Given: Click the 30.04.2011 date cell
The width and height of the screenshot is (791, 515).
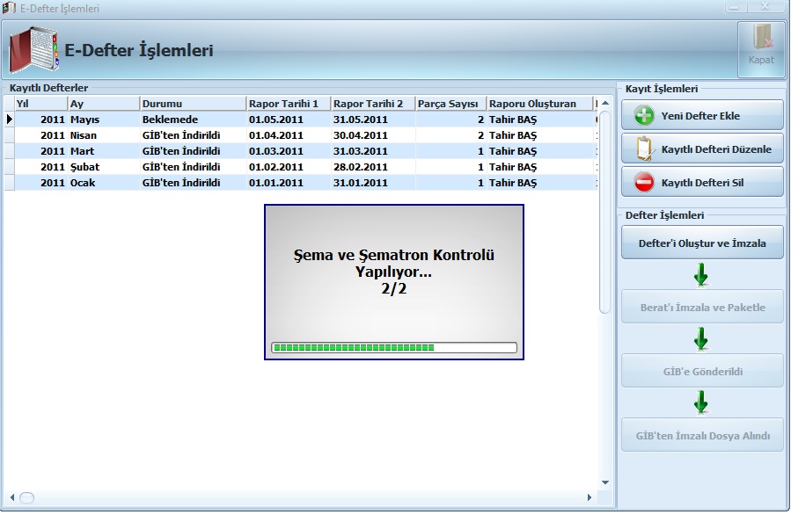Looking at the screenshot, I should [373, 135].
